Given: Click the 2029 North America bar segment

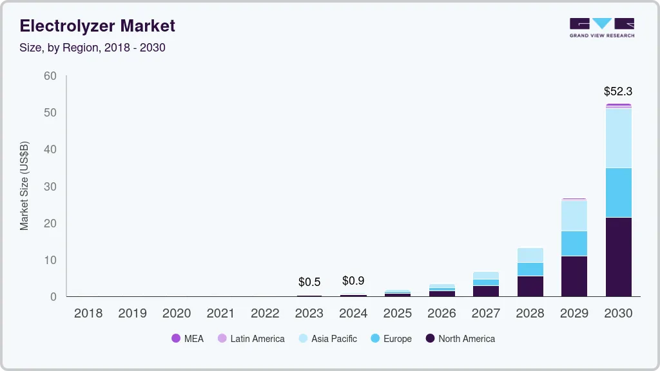Looking at the screenshot, I should (x=574, y=276).
